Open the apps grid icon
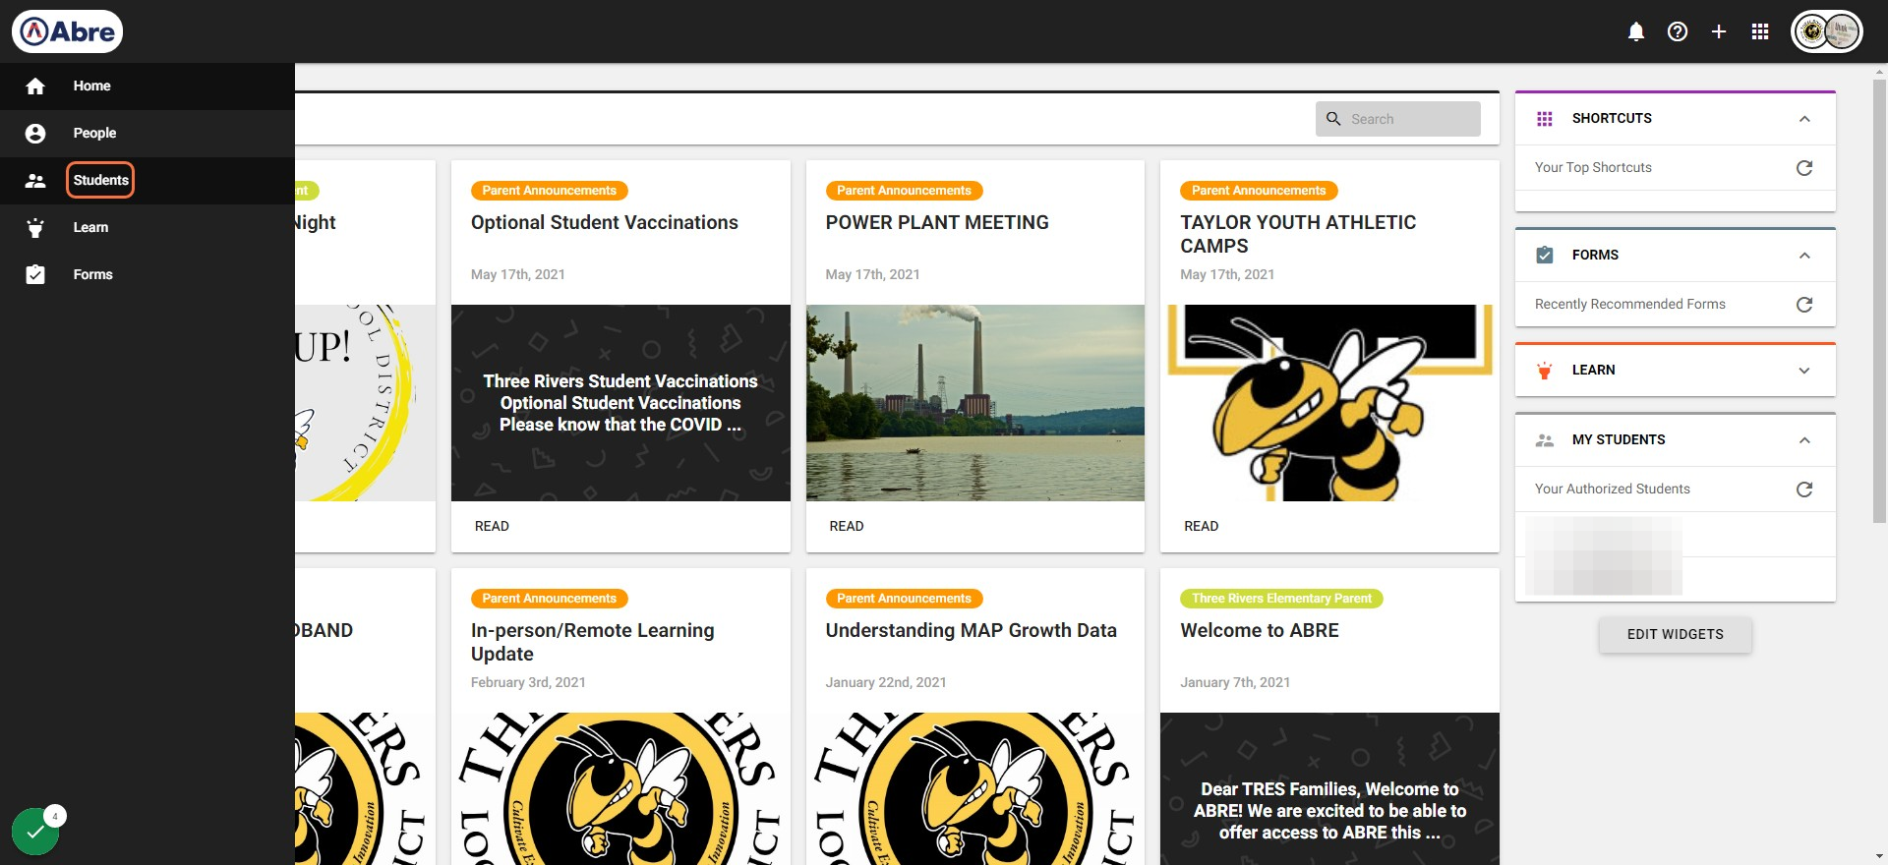1888x865 pixels. [x=1760, y=31]
